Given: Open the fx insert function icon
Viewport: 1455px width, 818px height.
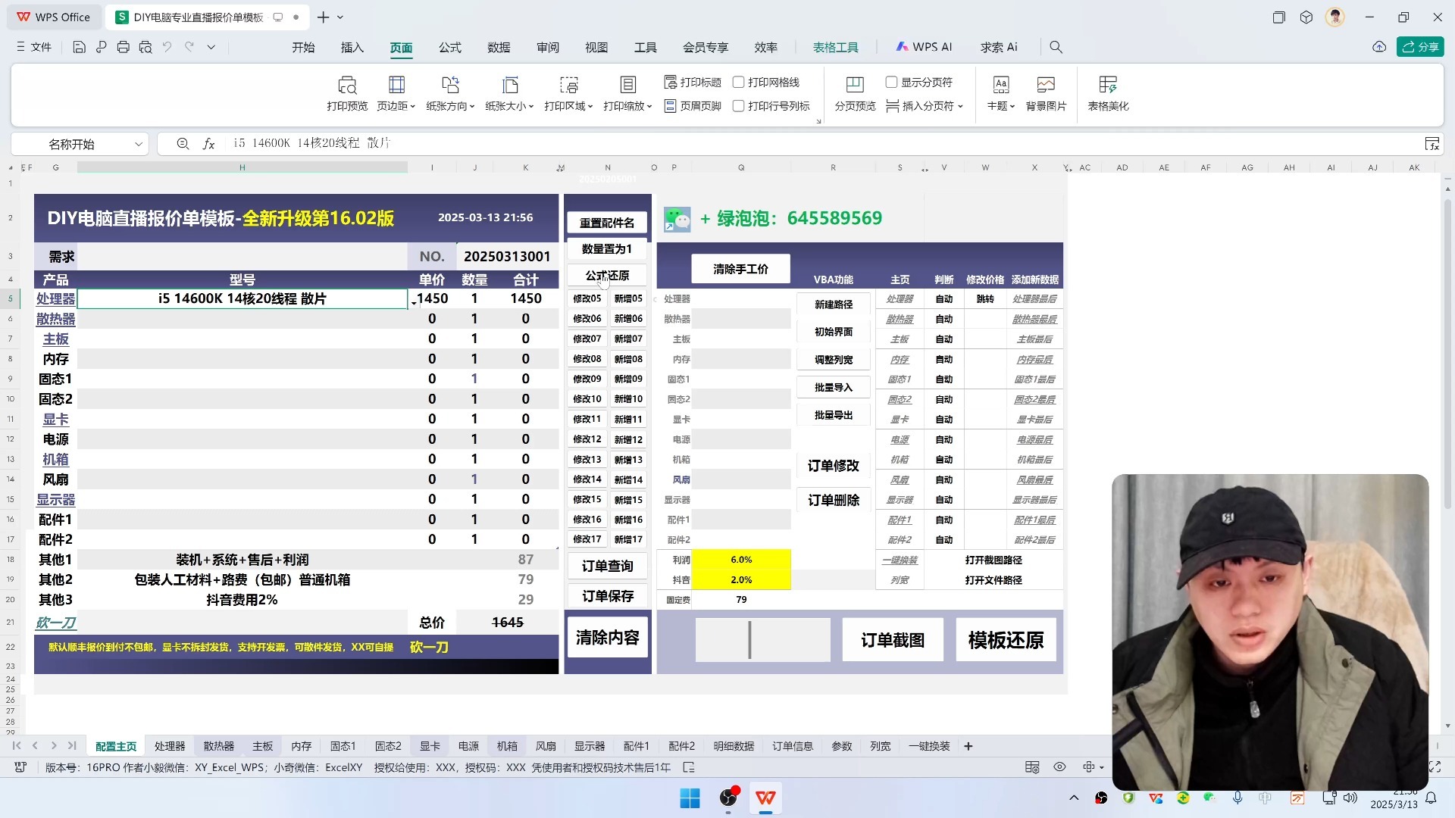Looking at the screenshot, I should click(x=209, y=143).
